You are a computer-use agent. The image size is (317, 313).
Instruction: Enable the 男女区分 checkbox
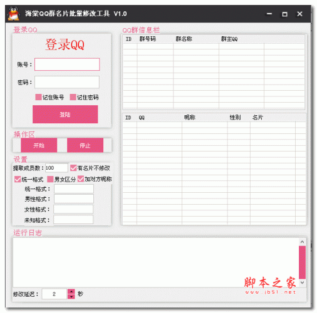click(50, 179)
